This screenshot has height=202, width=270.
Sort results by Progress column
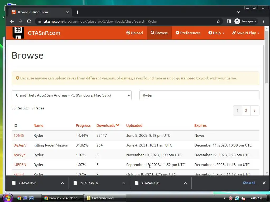(83, 125)
